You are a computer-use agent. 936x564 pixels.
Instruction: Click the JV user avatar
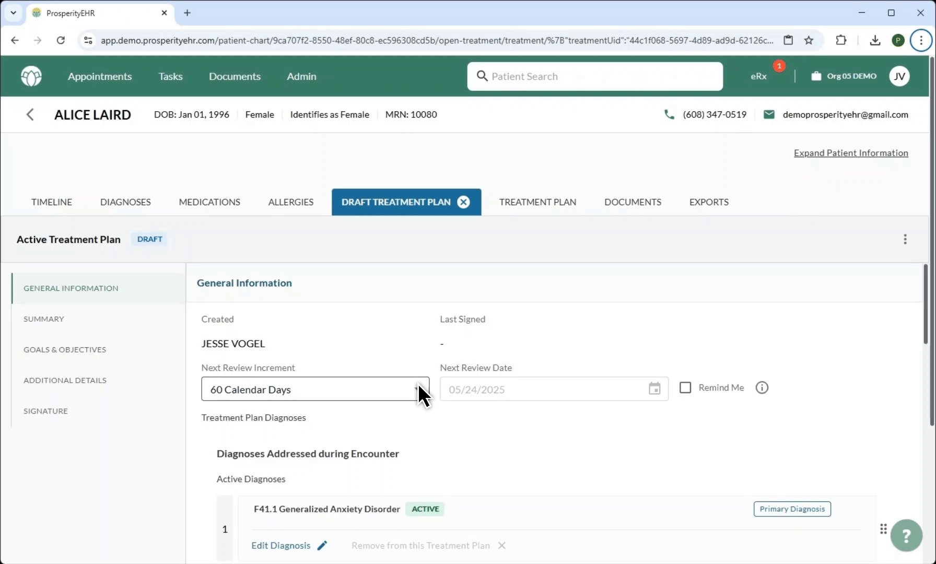[899, 76]
